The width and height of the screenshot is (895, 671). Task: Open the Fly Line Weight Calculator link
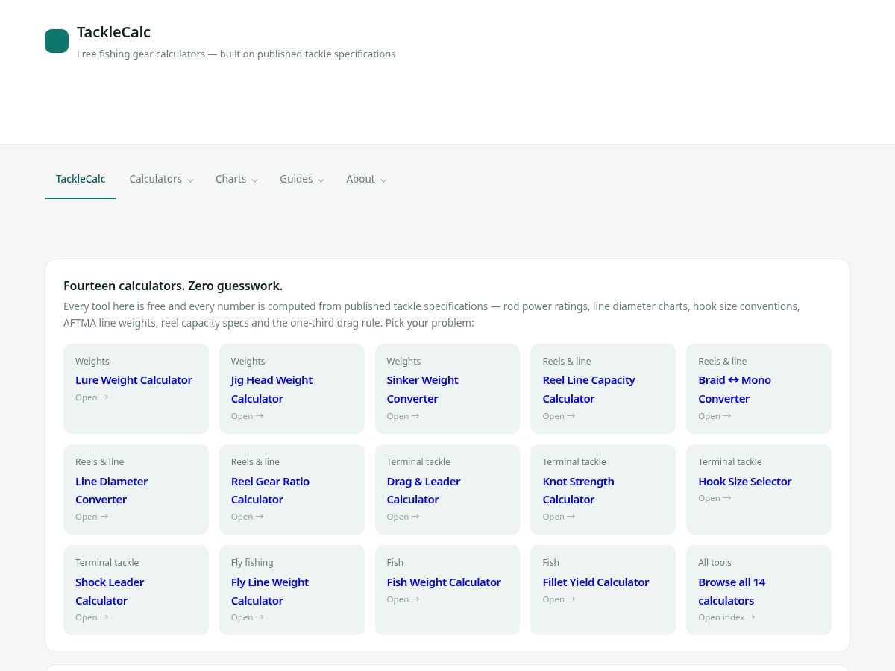270,591
